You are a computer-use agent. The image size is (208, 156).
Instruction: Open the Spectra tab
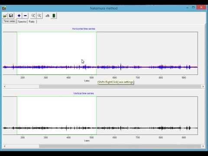click(x=22, y=22)
